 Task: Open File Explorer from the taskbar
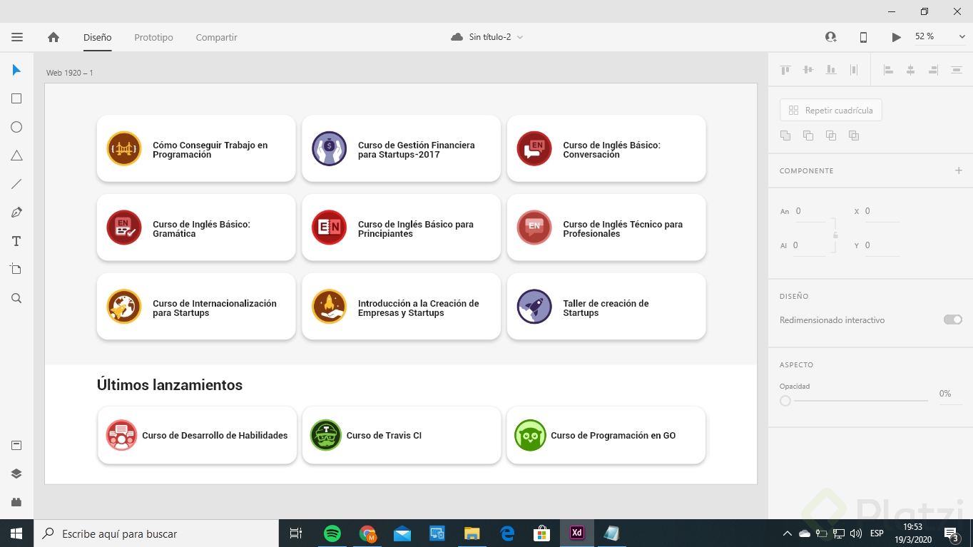(x=472, y=533)
